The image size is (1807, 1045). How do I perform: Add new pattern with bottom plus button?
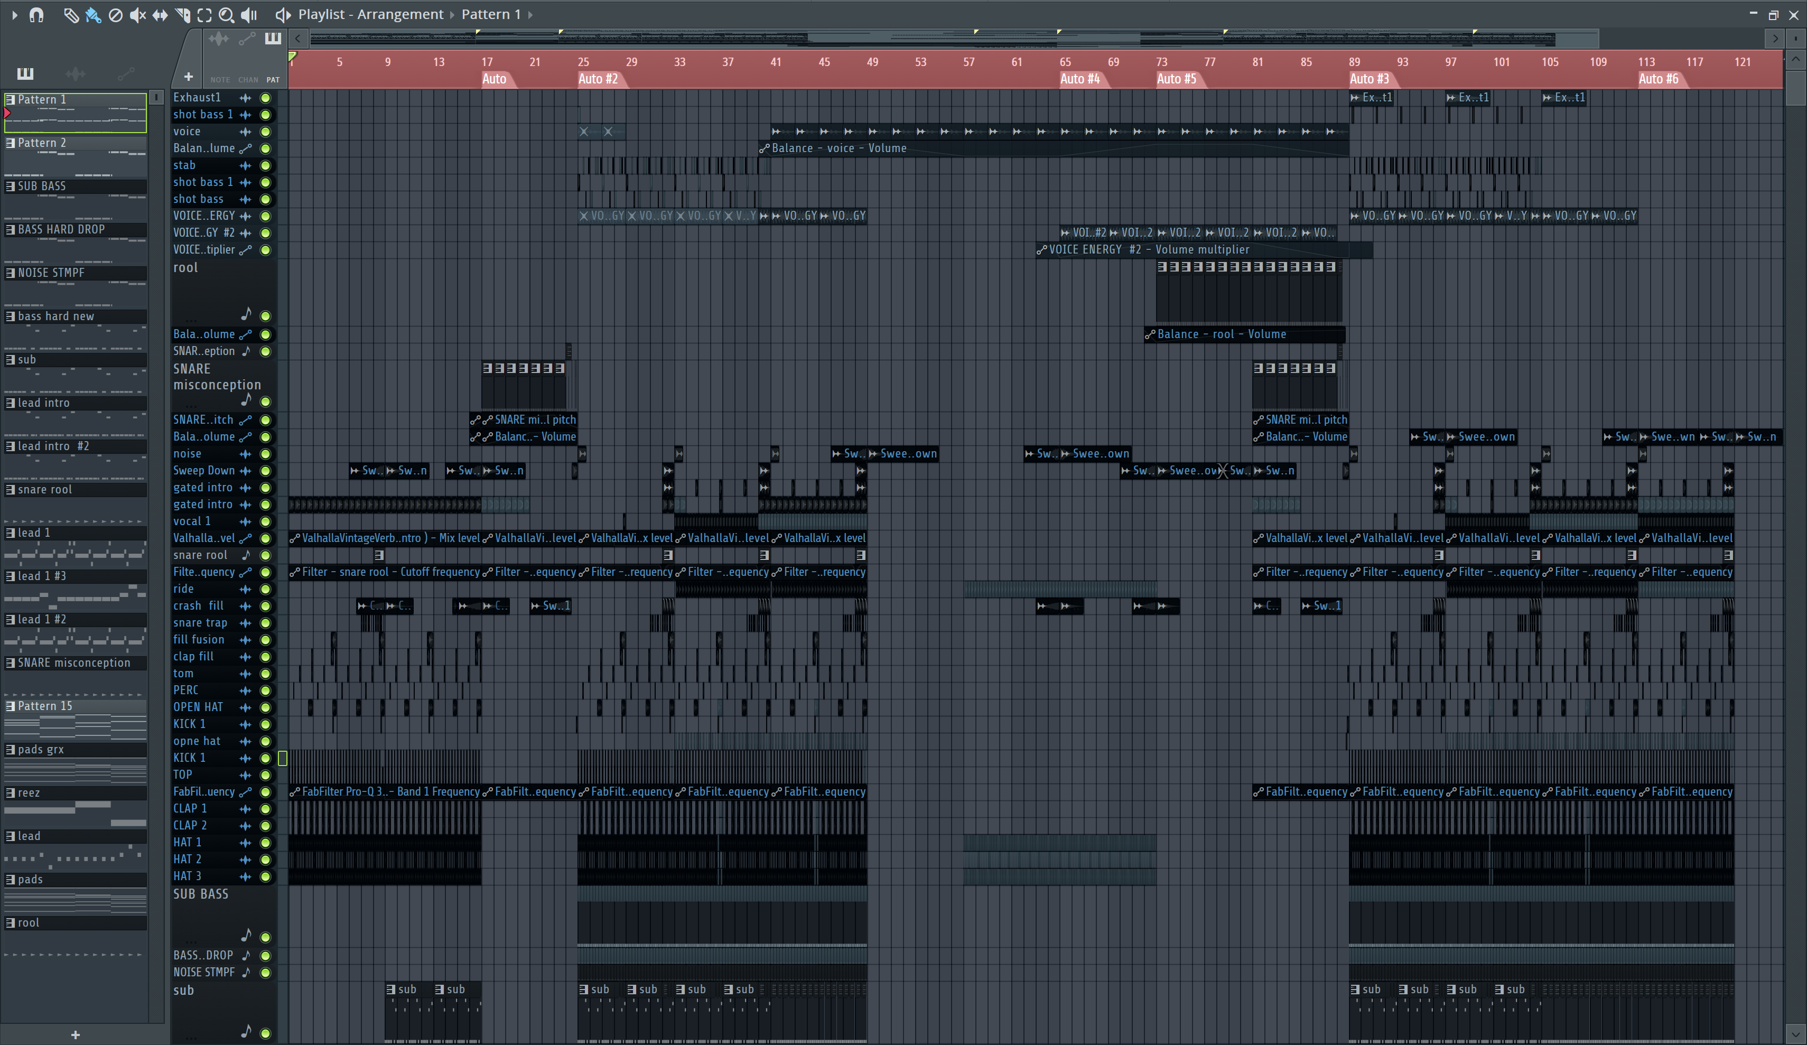click(x=75, y=1034)
